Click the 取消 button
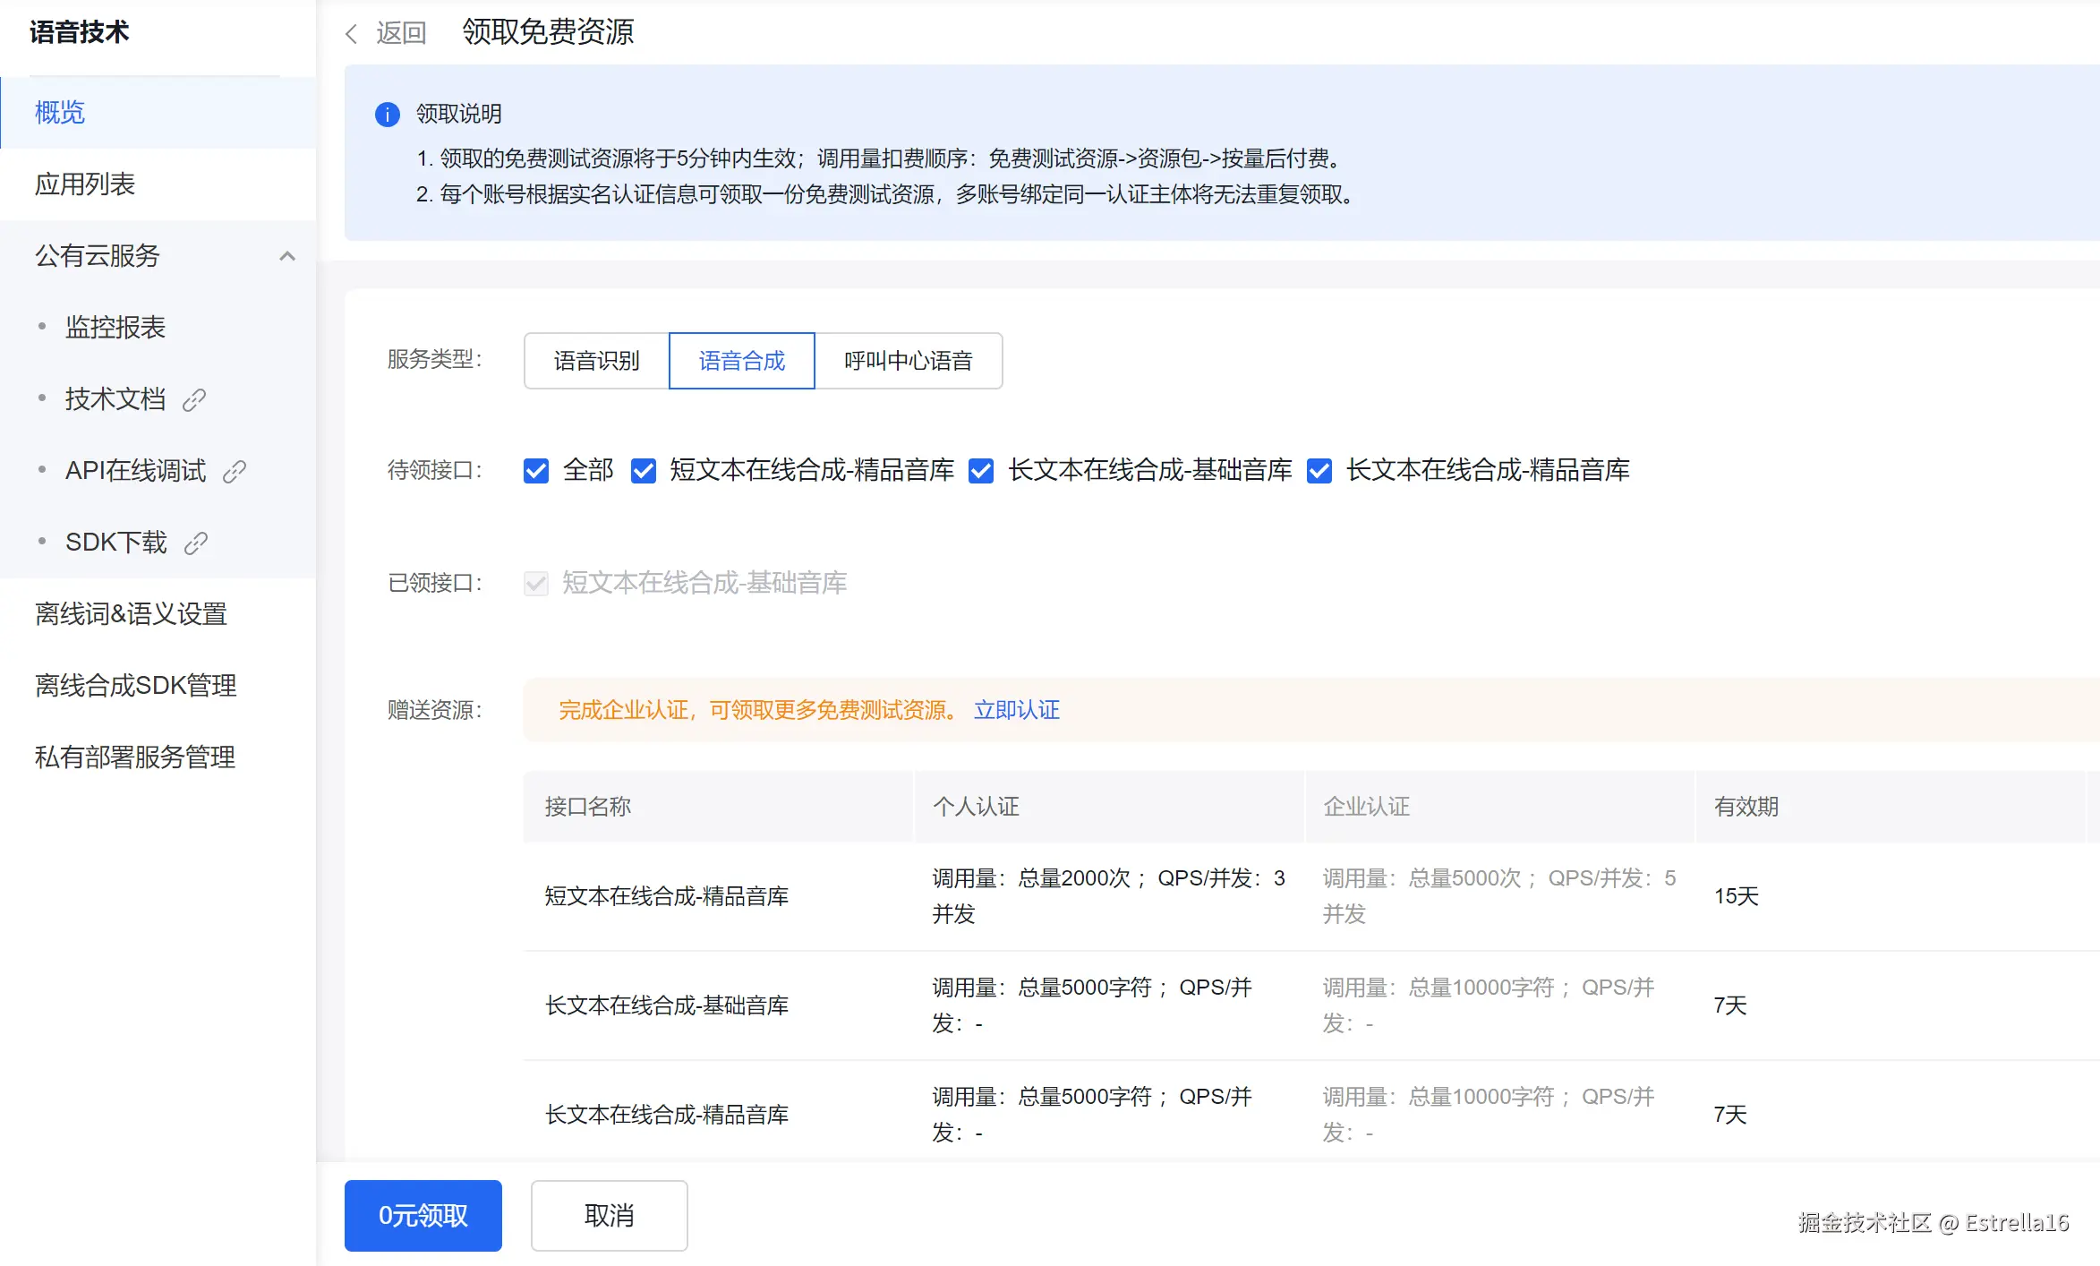The height and width of the screenshot is (1266, 2100). pos(609,1215)
